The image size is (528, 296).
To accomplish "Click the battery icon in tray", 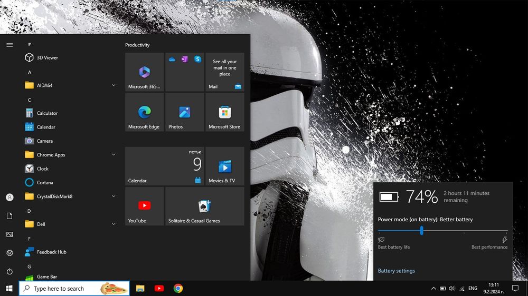I will click(x=443, y=288).
